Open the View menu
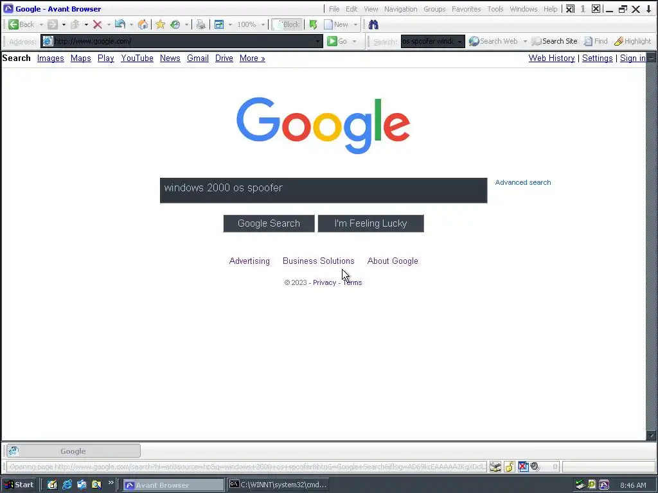The height and width of the screenshot is (493, 658). [x=371, y=9]
